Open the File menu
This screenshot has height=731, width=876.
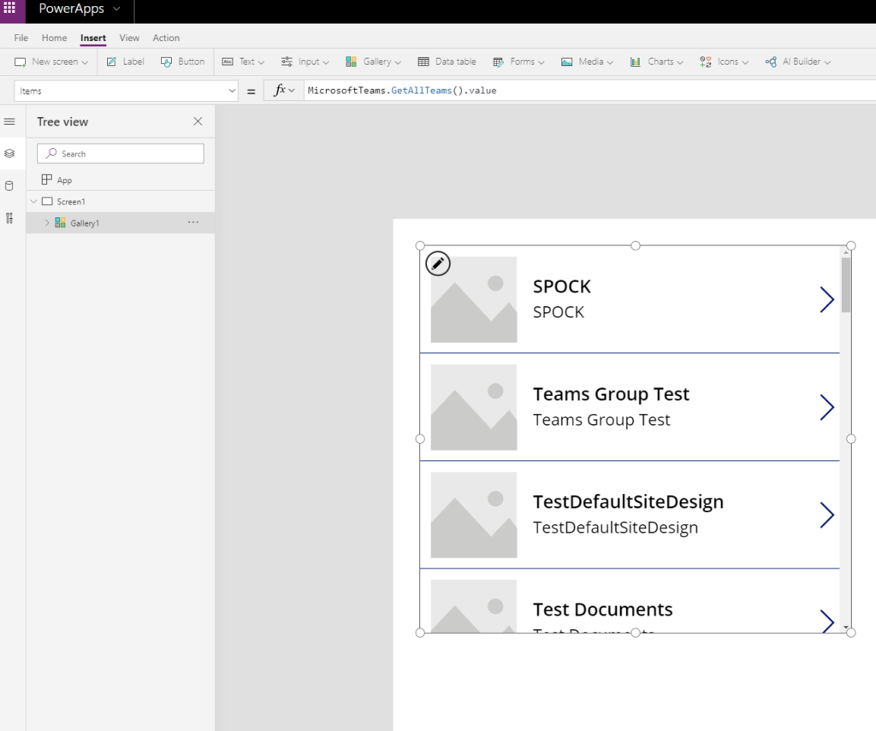(21, 38)
